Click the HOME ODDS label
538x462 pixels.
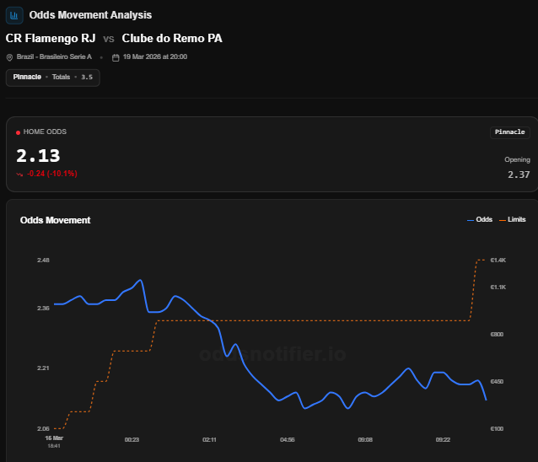click(x=45, y=132)
